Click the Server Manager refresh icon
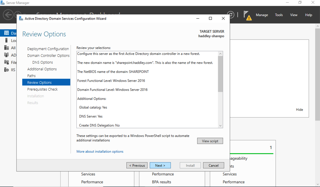 click(231, 15)
